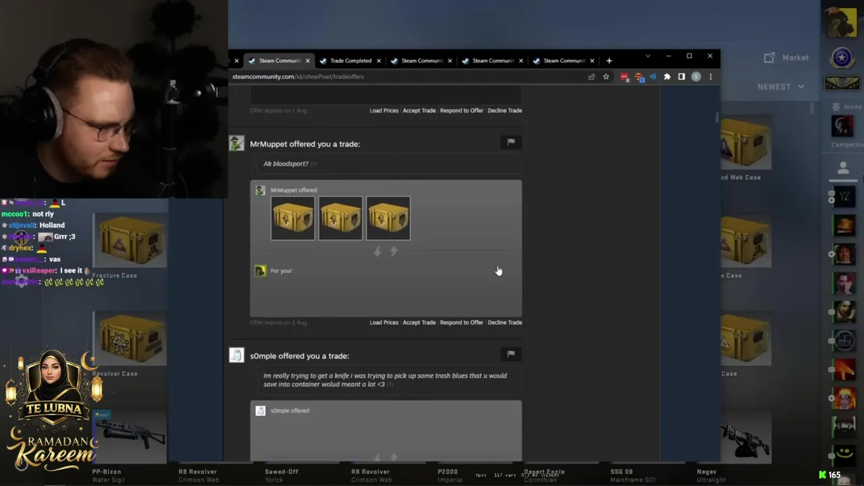Open Market link in CS:GO inventory window
The width and height of the screenshot is (864, 486).
[x=787, y=58]
